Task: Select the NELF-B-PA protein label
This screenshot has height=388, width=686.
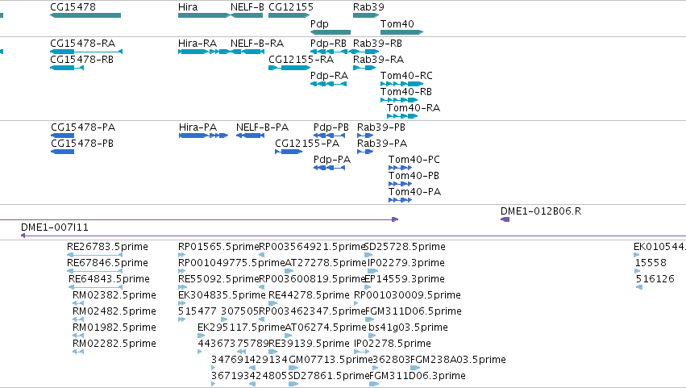Action: point(262,127)
